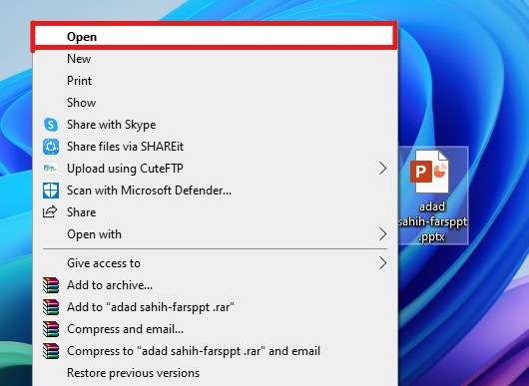This screenshot has width=529, height=386.
Task: Expand the Open with submenu arrow
Action: click(382, 234)
